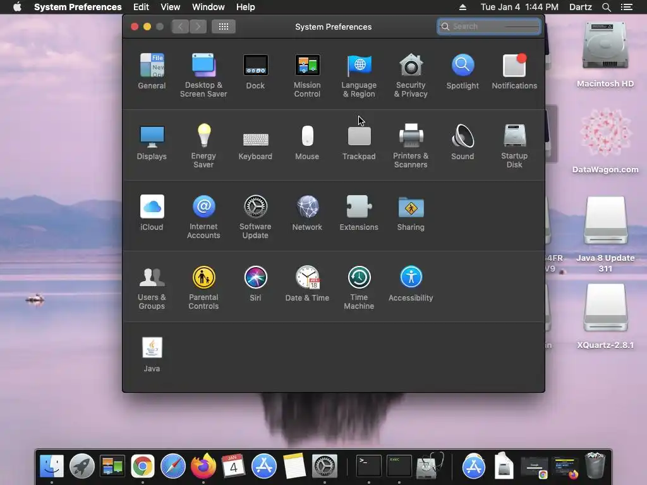Viewport: 647px width, 485px height.
Task: Open Notification Center list icon
Action: click(626, 7)
